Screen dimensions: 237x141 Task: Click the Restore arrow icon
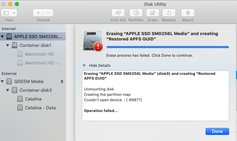(169, 13)
